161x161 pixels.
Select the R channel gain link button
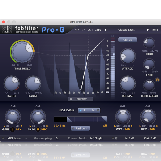point(38,130)
